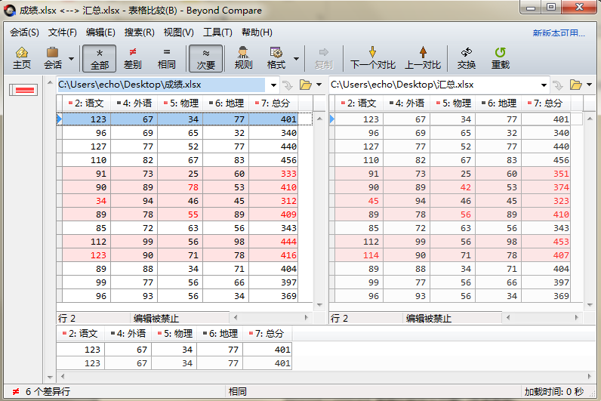Image resolution: width=601 pixels, height=401 pixels.
Task: Open the 规则 rules icon
Action: [243, 58]
